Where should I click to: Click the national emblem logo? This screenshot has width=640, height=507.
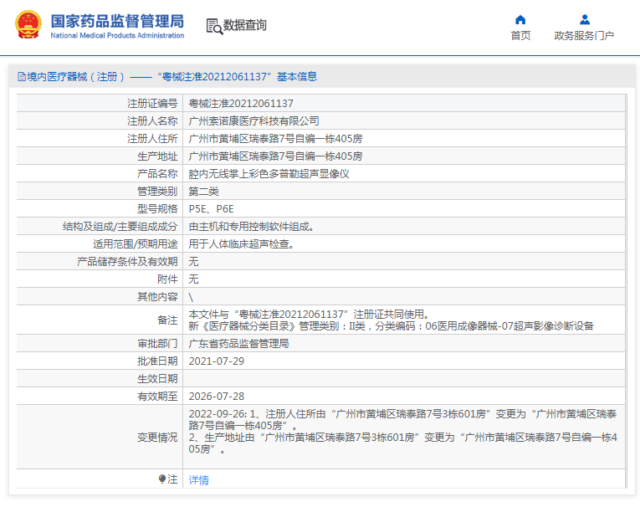(28, 25)
